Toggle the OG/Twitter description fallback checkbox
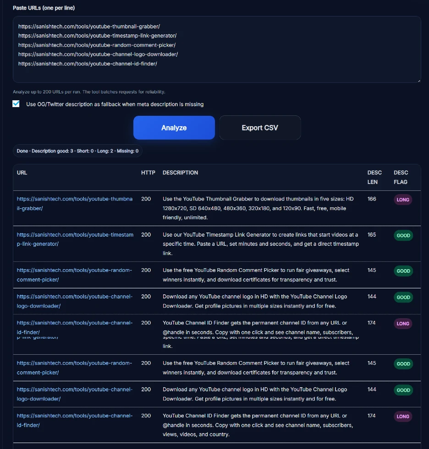429x449 pixels. (x=16, y=104)
